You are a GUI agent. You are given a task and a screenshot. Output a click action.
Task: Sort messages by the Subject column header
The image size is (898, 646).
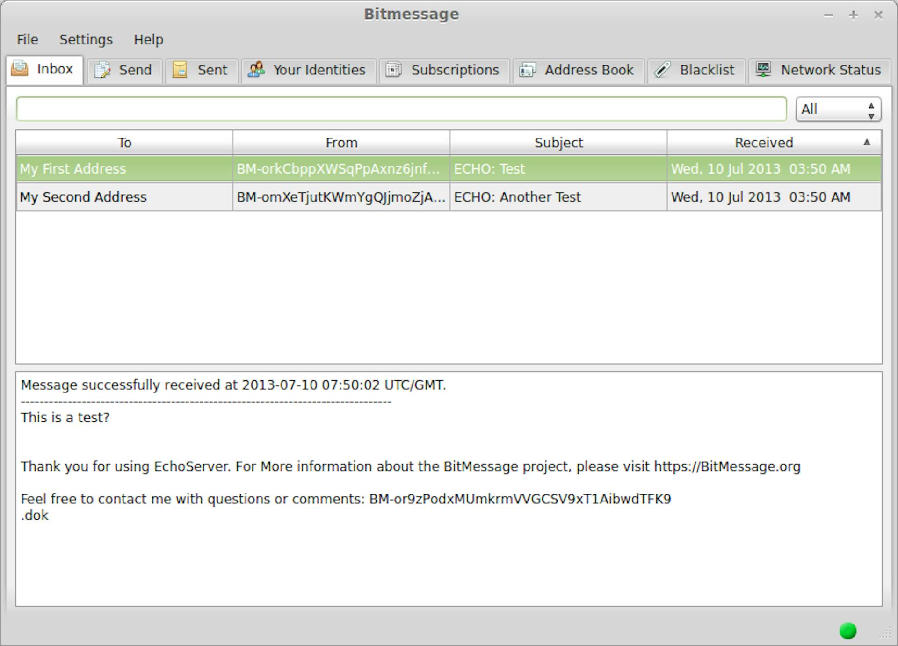pos(558,143)
